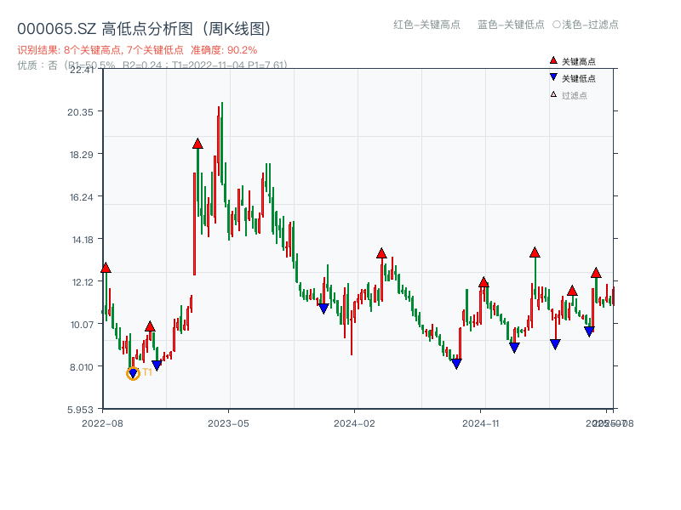Click the orange circle marking filtered point T1
This screenshot has height=510, width=681.
click(133, 372)
